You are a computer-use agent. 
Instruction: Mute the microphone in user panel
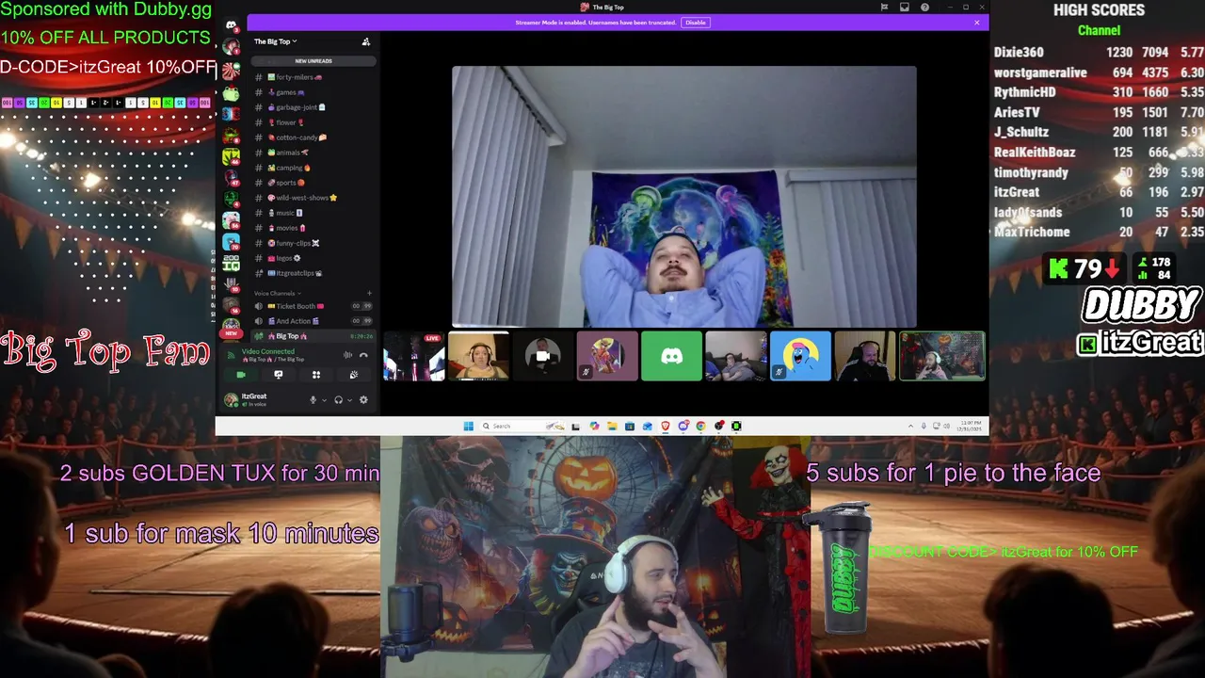coord(313,400)
